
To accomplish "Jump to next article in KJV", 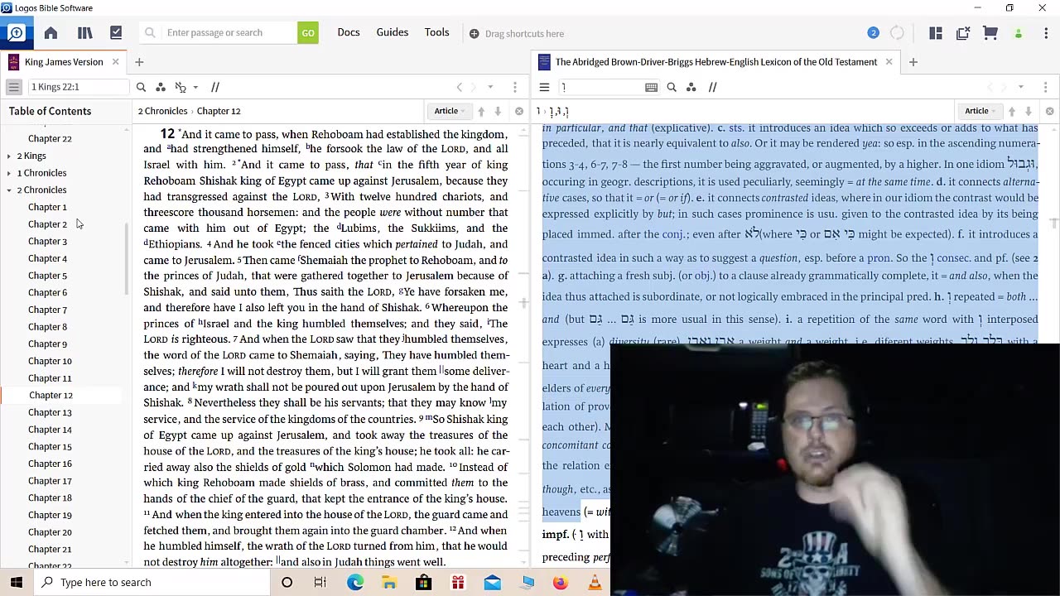I will click(498, 111).
